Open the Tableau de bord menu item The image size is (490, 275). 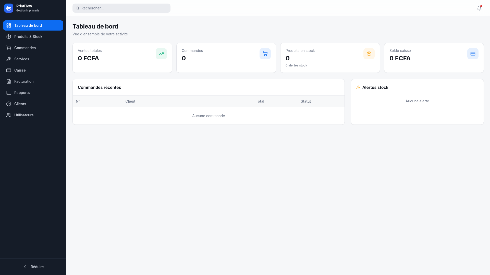tap(33, 25)
